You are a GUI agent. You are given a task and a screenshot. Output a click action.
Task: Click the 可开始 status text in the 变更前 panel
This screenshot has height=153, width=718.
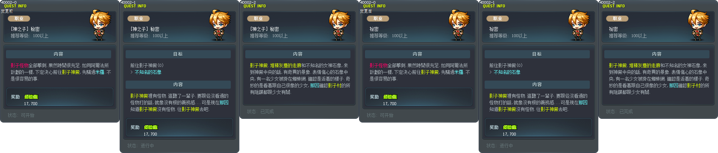pos(28,115)
